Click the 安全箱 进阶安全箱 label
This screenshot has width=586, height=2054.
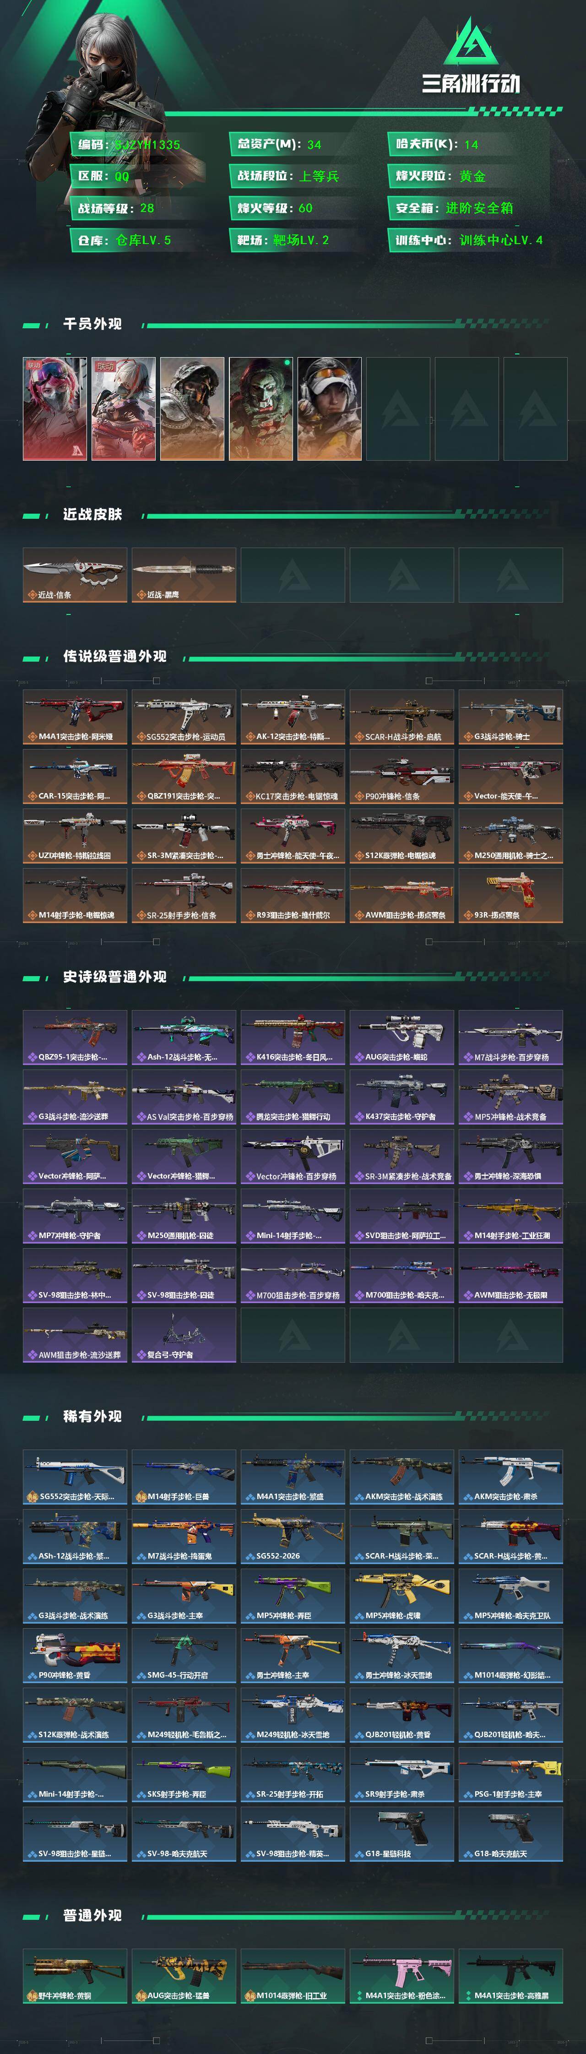(x=455, y=208)
